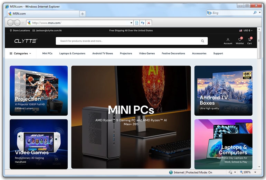Click the product search input field

[129, 41]
